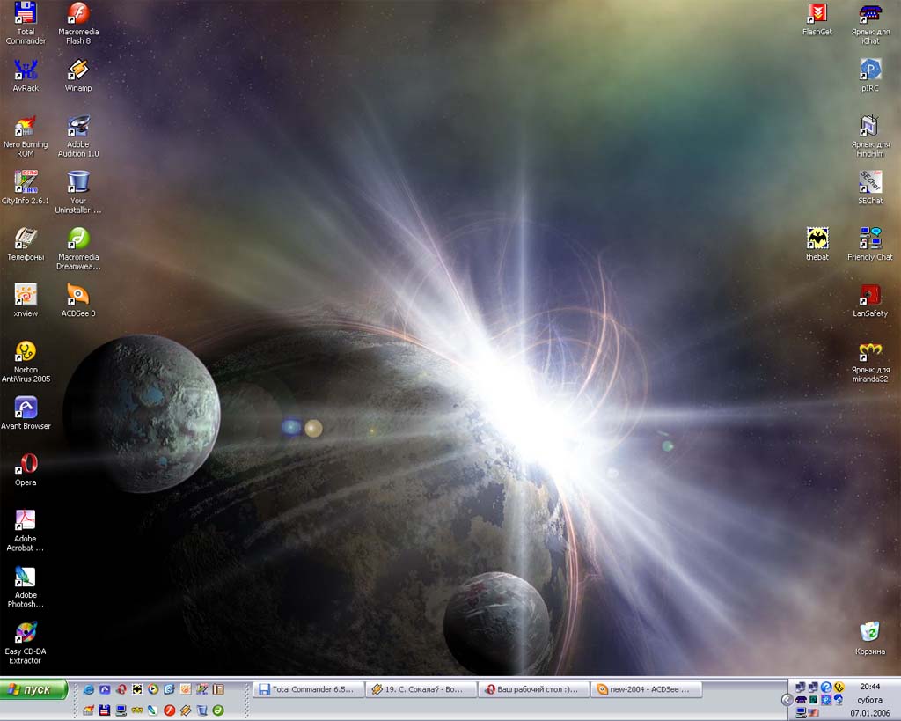Select the Winamp shortcut on the desktop
The height and width of the screenshot is (721, 901).
pyautogui.click(x=78, y=75)
